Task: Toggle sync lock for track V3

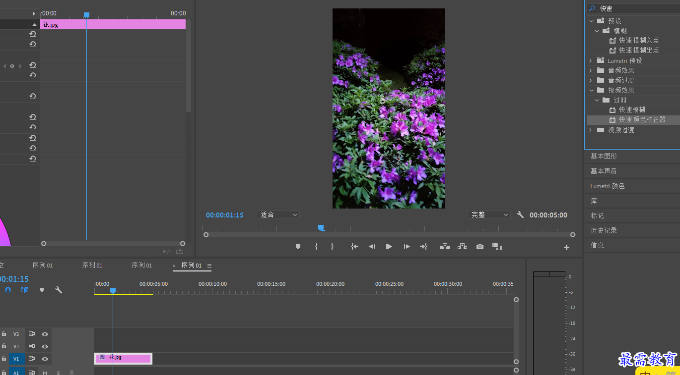Action: (31, 334)
